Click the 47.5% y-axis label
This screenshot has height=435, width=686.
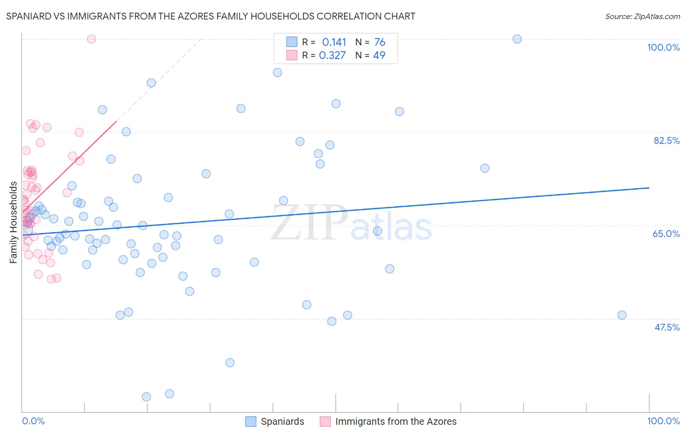(667, 327)
